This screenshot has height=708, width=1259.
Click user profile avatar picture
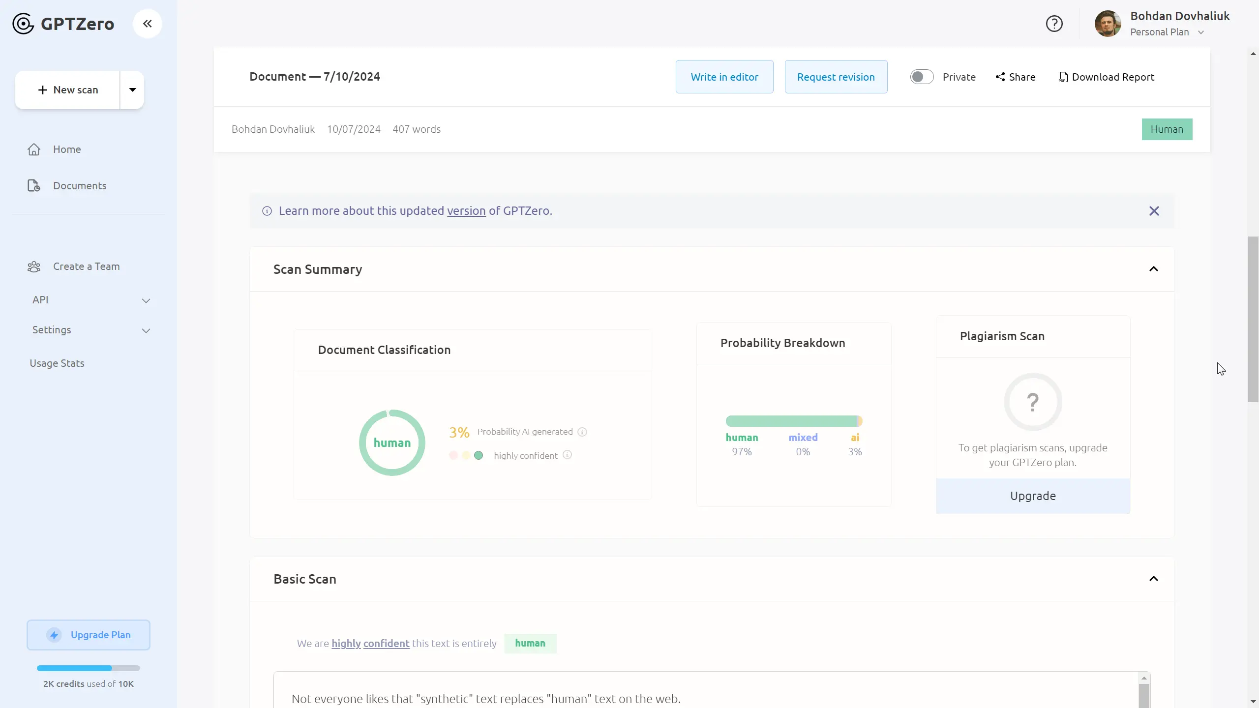coord(1108,24)
